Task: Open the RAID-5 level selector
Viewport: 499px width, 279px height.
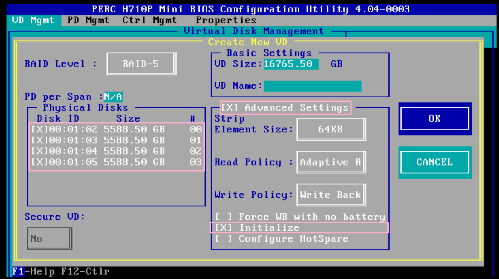Action: (141, 64)
